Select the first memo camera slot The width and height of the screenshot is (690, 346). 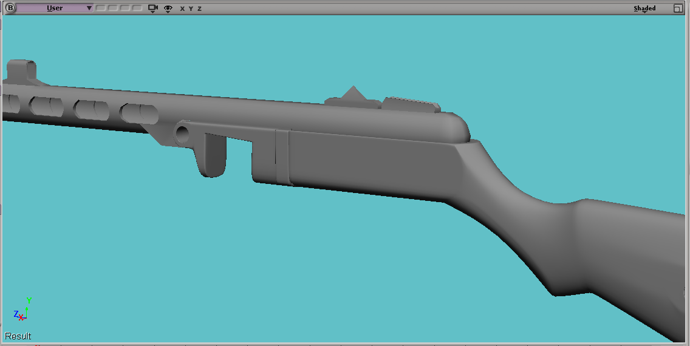tap(101, 8)
